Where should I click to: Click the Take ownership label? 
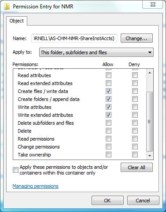coord(34,155)
